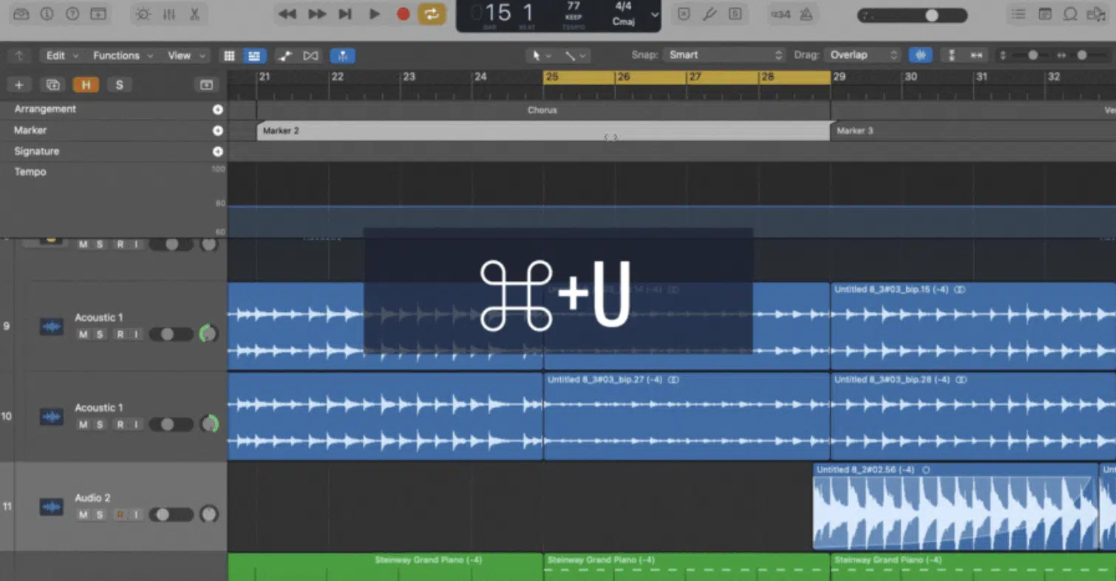This screenshot has width=1116, height=581.
Task: Show the Inspector with the info icon
Action: pos(47,14)
